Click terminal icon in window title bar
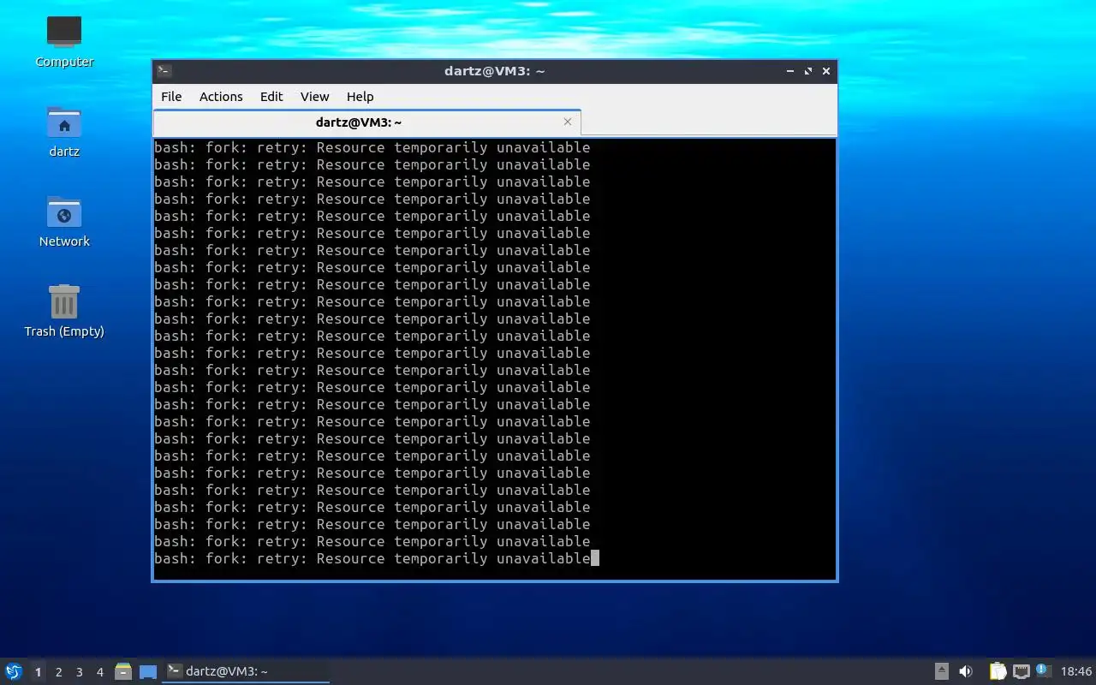 point(164,71)
